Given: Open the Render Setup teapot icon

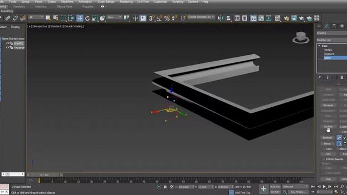Looking at the screenshot, I should [x=286, y=18].
